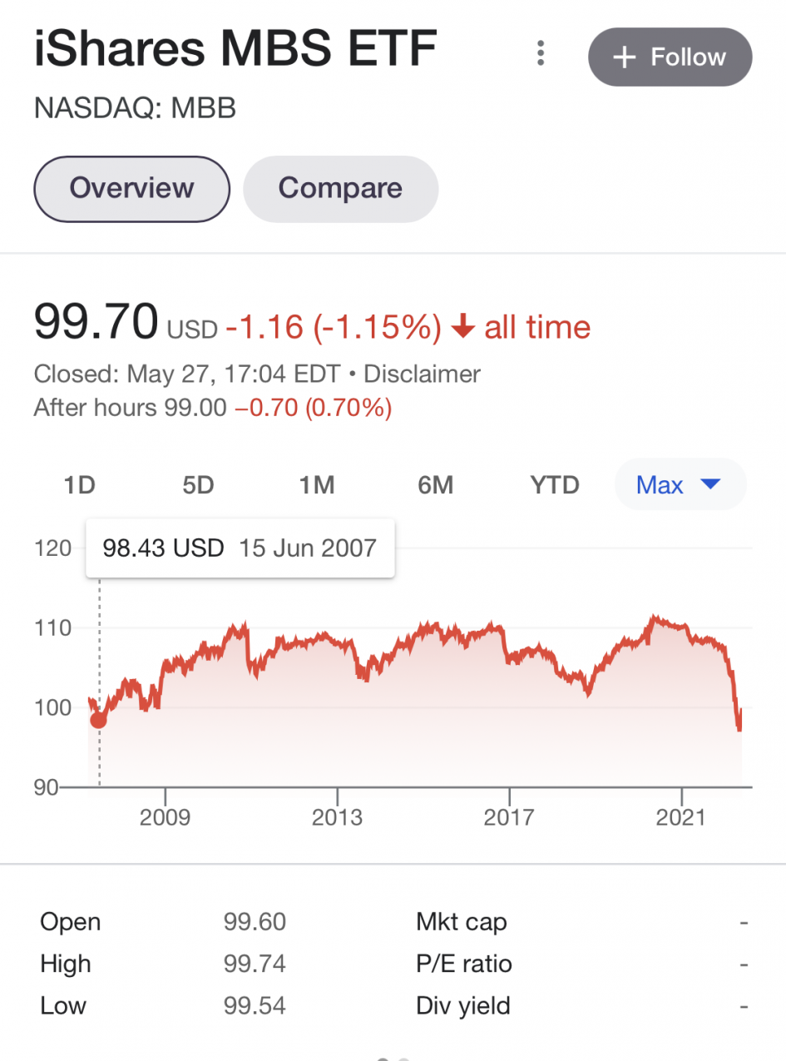786x1061 pixels.
Task: Open the three-dot more options menu
Action: click(x=541, y=54)
